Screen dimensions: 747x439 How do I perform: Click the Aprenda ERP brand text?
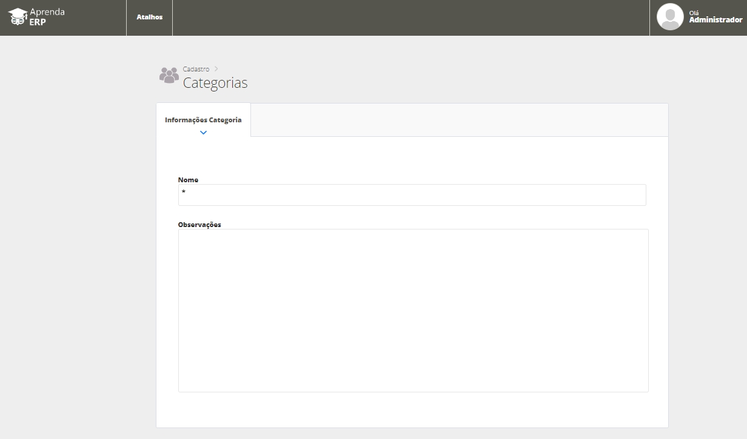47,16
